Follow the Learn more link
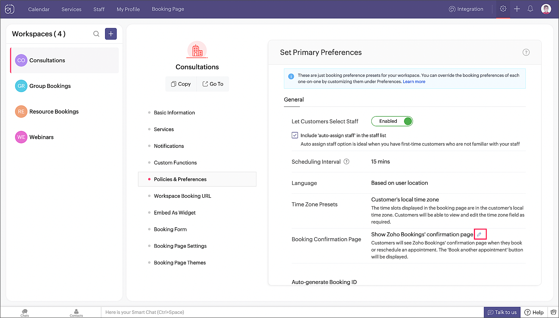 click(414, 82)
